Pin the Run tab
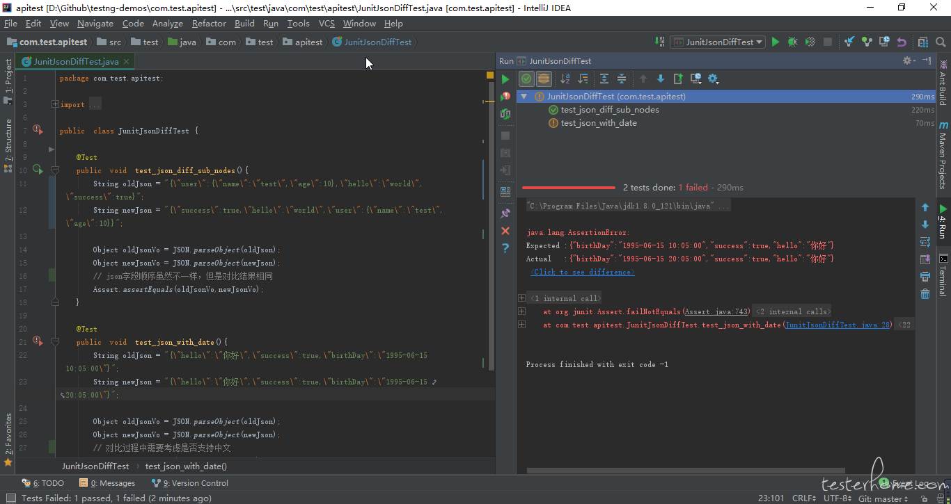Image resolution: width=951 pixels, height=504 pixels. [x=505, y=213]
